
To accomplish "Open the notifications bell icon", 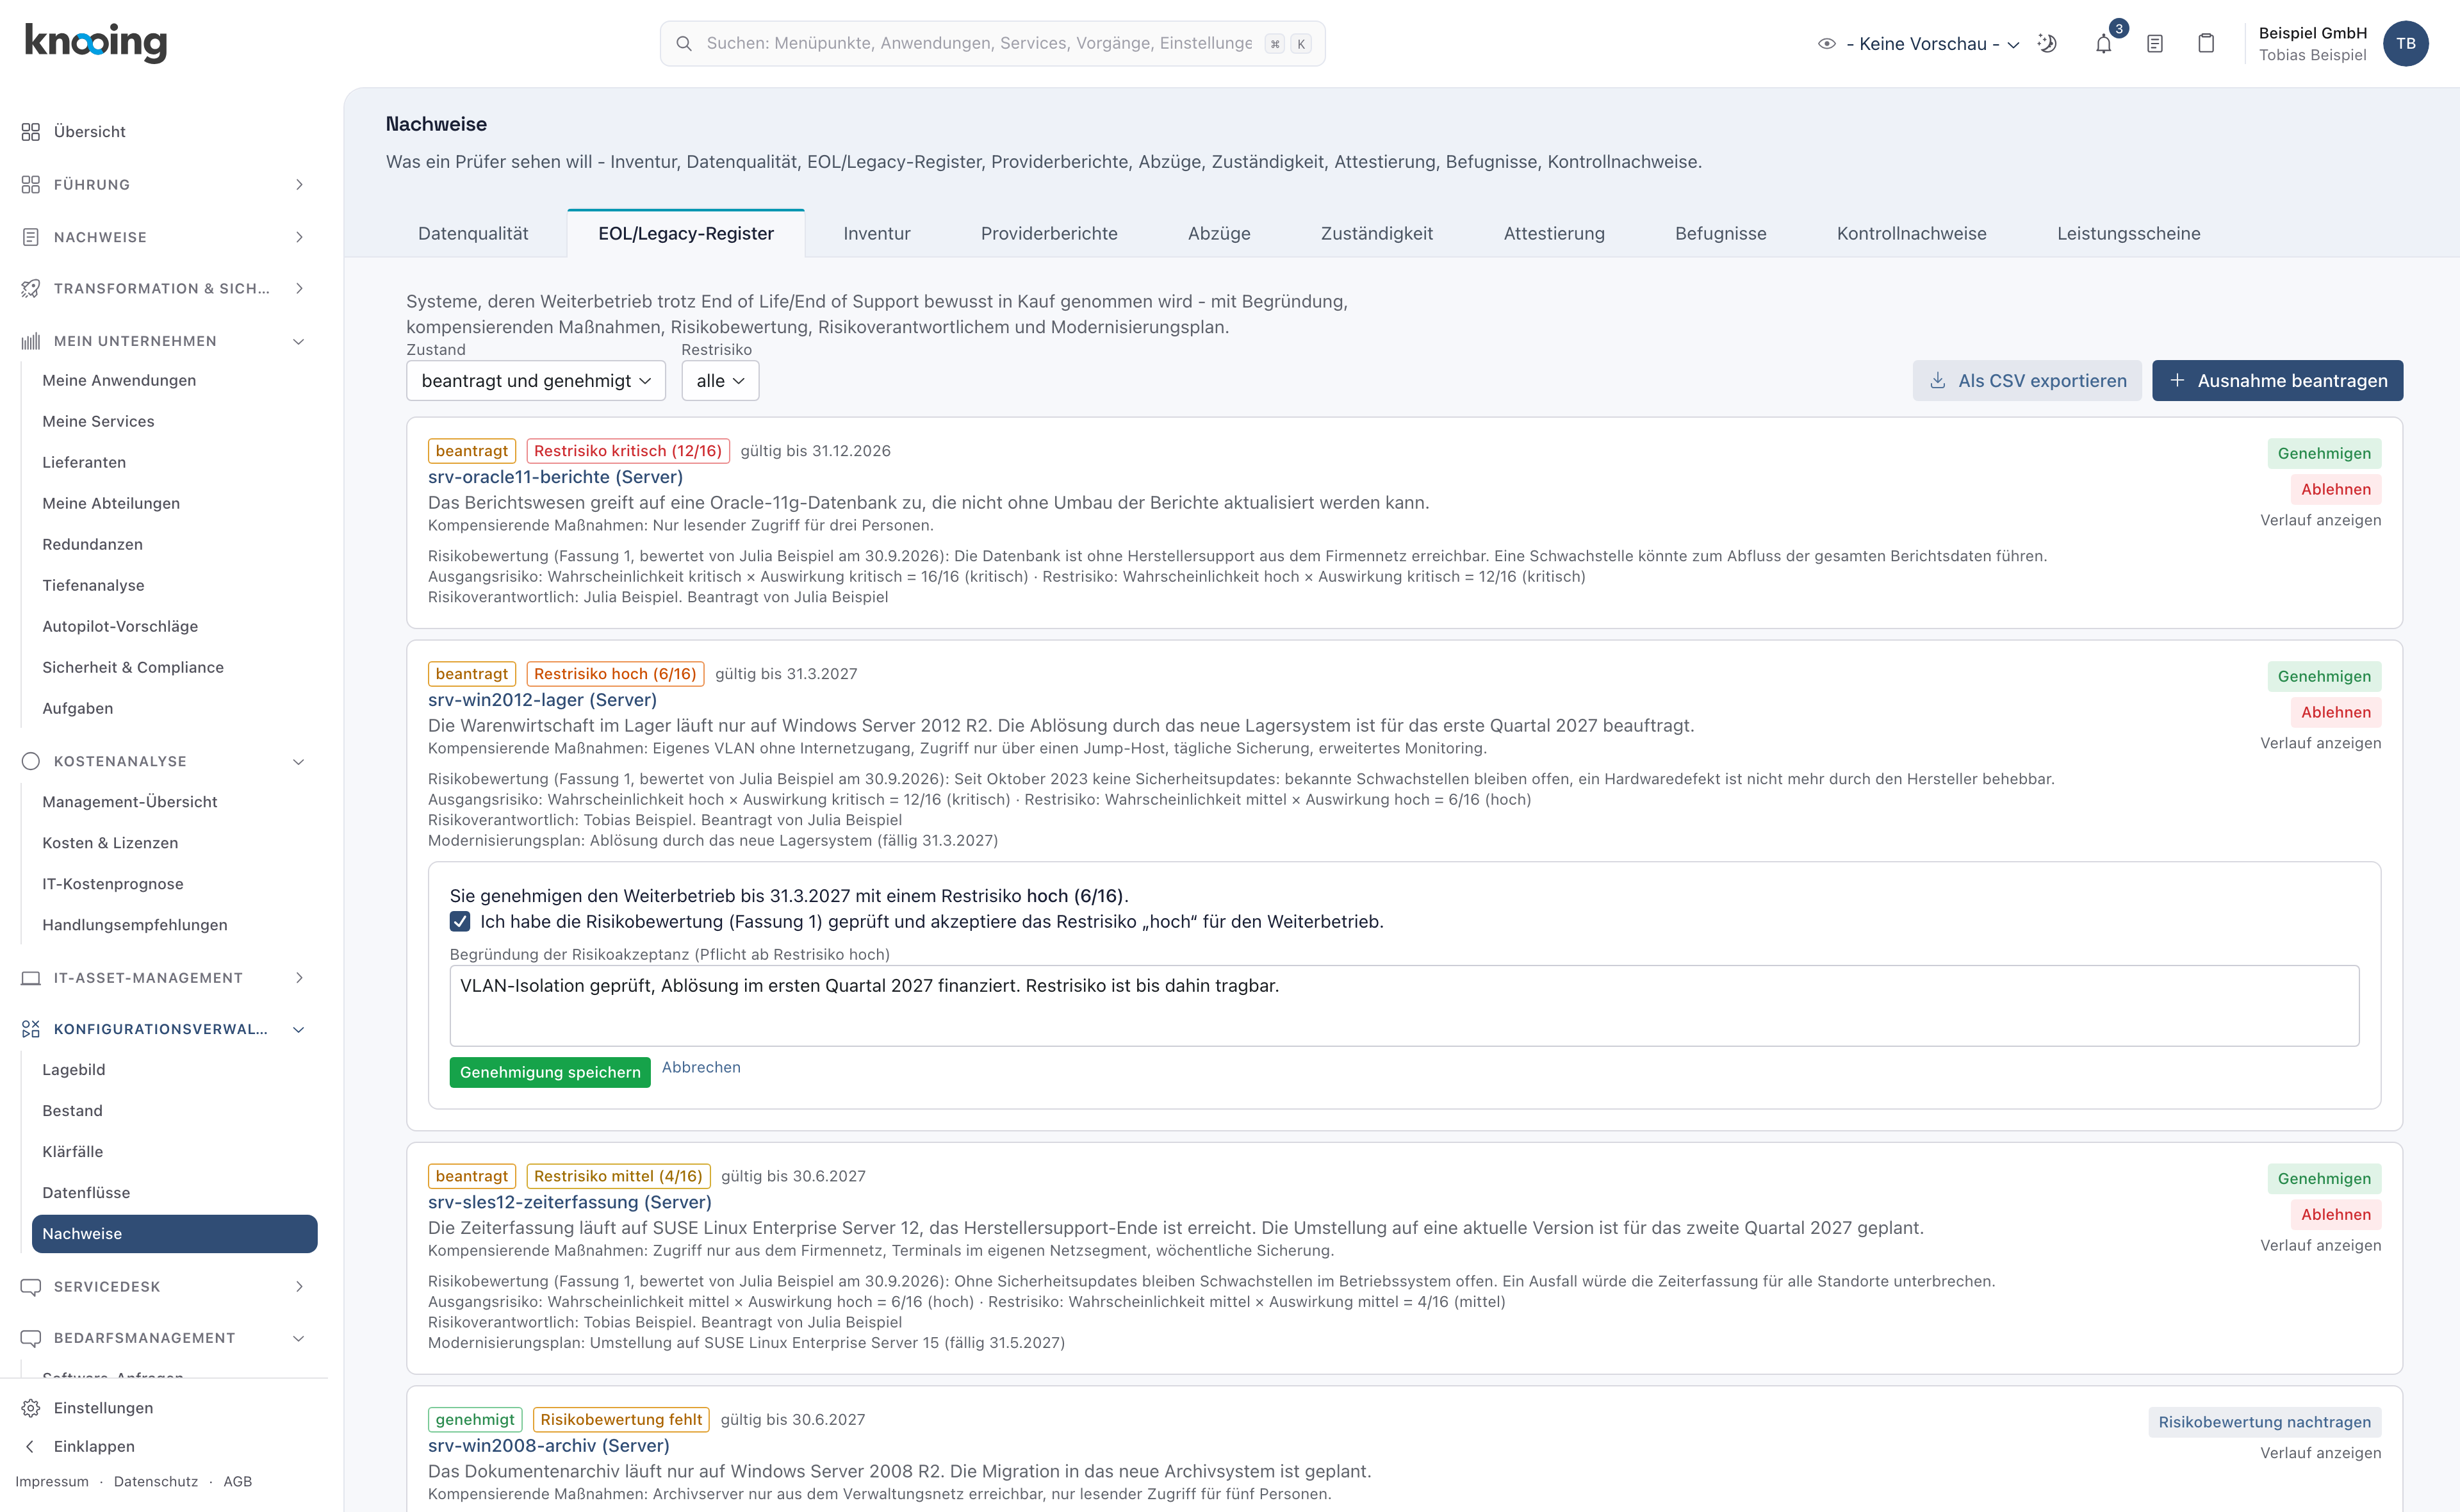I will [x=2103, y=44].
